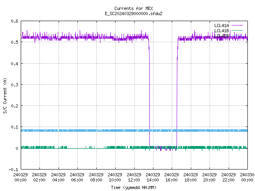Screen dimensions: 255x191
Task: Click the 240329 02:00 x-axis tick label
Action: 39,177
